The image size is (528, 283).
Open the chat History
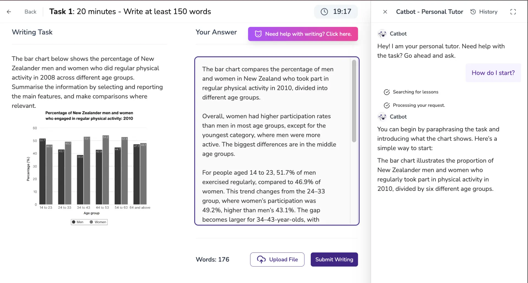point(488,12)
